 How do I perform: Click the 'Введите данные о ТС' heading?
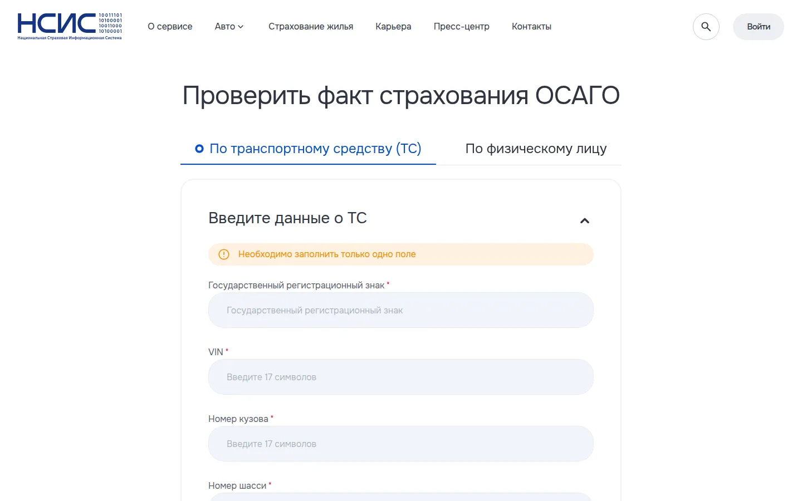(287, 218)
